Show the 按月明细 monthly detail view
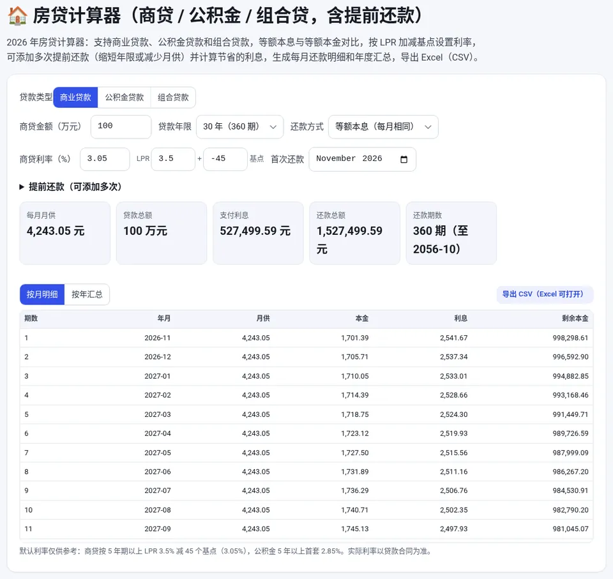 [x=42, y=294]
